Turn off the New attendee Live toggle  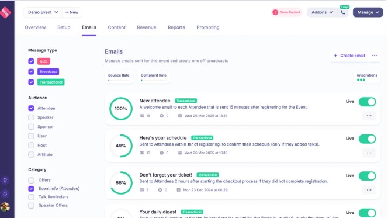pyautogui.click(x=367, y=102)
